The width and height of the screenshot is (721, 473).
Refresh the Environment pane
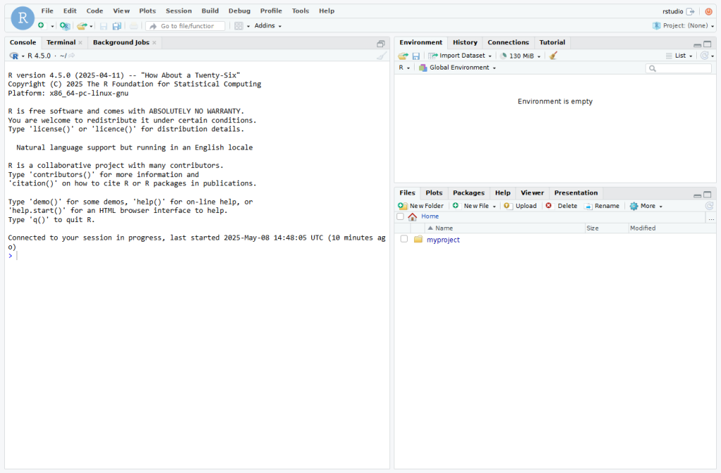point(704,56)
